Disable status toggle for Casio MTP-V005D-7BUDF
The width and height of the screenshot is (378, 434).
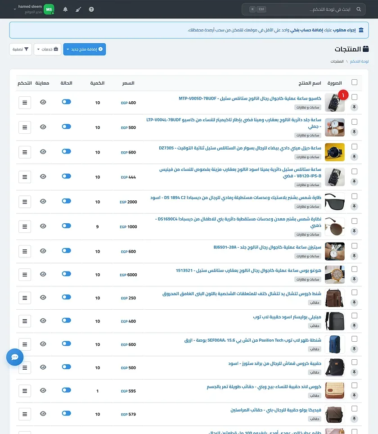coord(67,102)
